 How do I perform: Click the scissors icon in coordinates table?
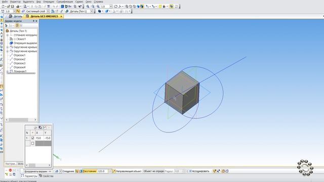pyautogui.click(x=45, y=127)
